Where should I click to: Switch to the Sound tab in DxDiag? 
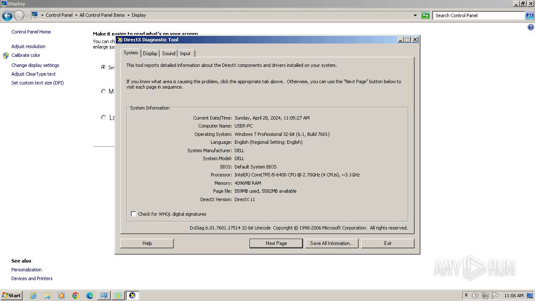tap(169, 54)
